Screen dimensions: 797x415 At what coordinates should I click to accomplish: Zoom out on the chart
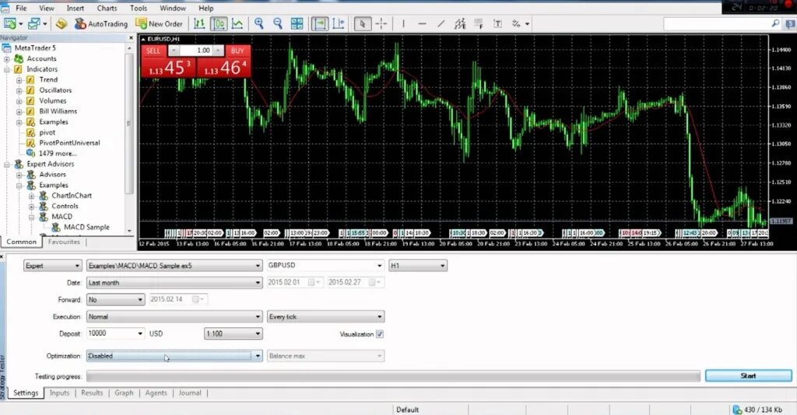point(278,23)
